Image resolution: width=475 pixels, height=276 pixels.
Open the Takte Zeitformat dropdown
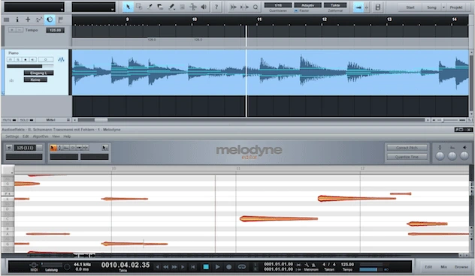click(x=335, y=5)
